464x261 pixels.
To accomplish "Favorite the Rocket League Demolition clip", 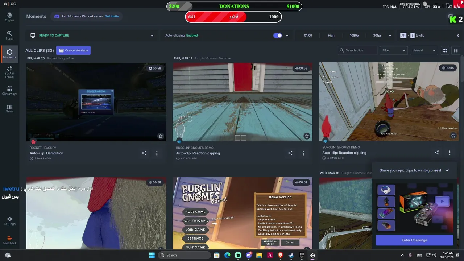I will pyautogui.click(x=161, y=136).
